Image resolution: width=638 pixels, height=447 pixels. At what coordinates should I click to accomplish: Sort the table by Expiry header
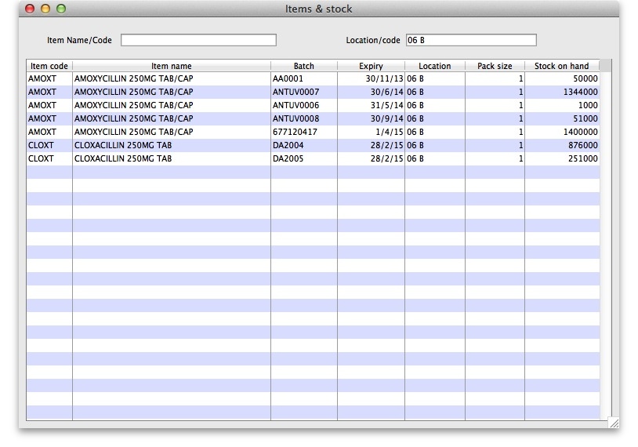click(x=371, y=66)
